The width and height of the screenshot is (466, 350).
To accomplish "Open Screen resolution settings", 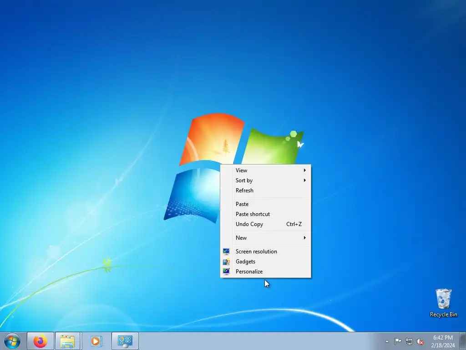I will click(266, 252).
